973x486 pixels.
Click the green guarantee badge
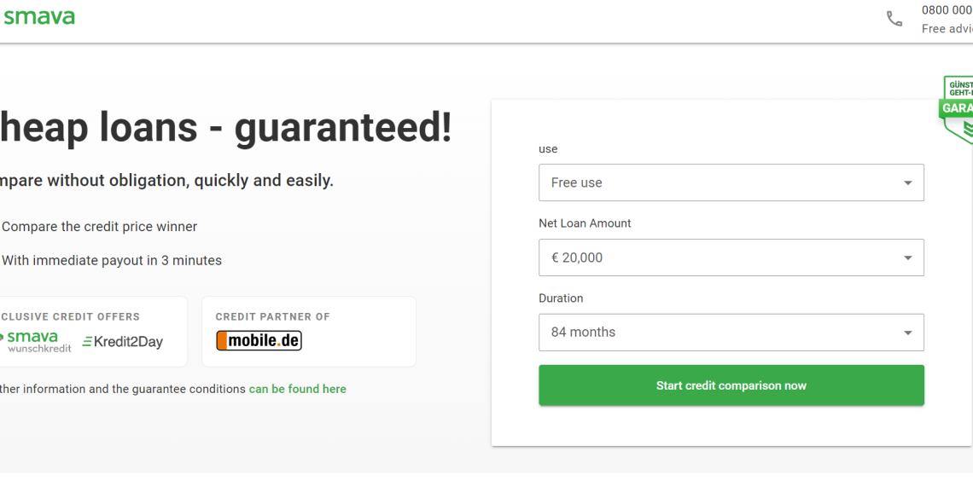pos(958,109)
